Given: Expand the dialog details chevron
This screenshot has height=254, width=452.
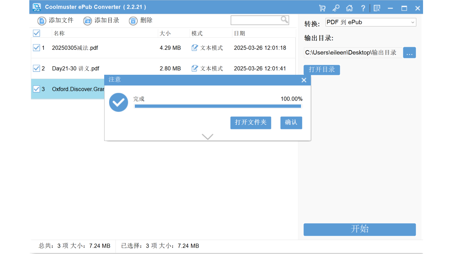Looking at the screenshot, I should (x=207, y=137).
